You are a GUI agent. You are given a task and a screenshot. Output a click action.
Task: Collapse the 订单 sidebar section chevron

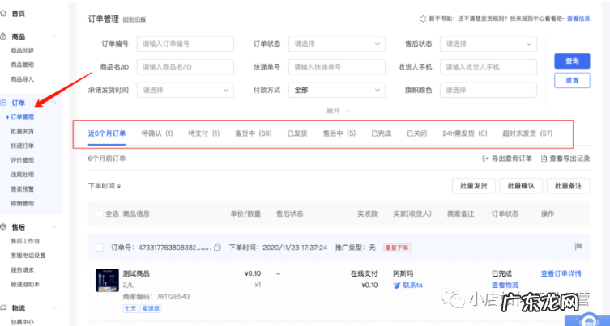[54, 103]
